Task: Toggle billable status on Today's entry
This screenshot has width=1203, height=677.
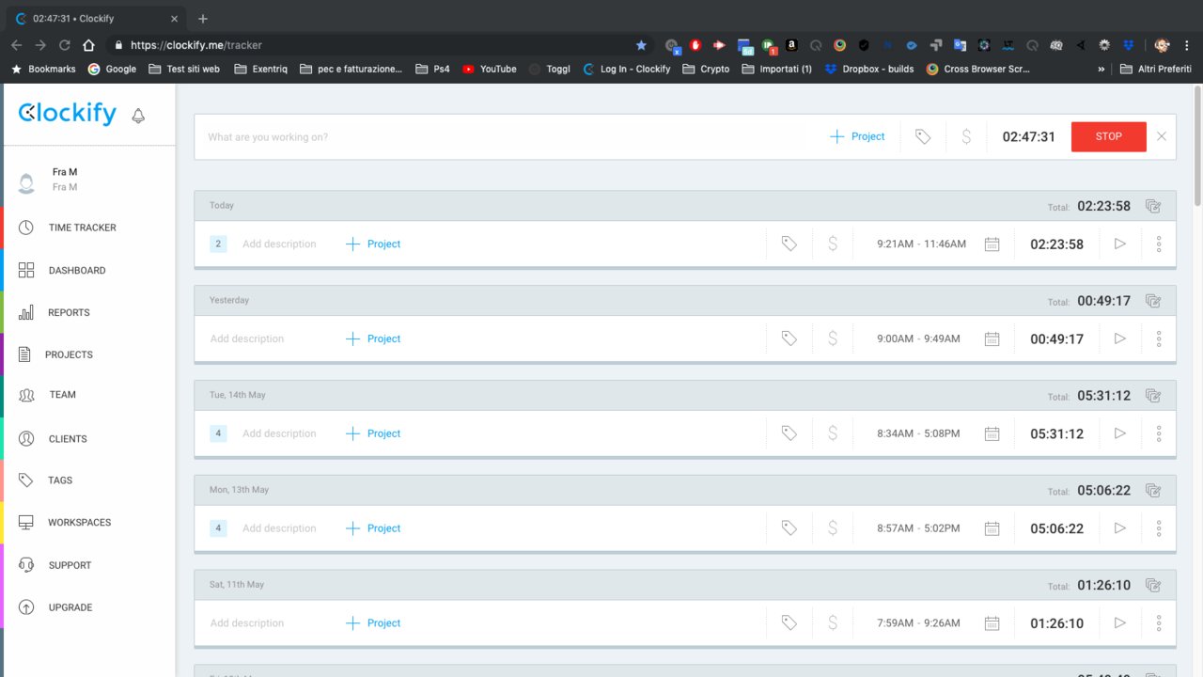Action: point(833,244)
